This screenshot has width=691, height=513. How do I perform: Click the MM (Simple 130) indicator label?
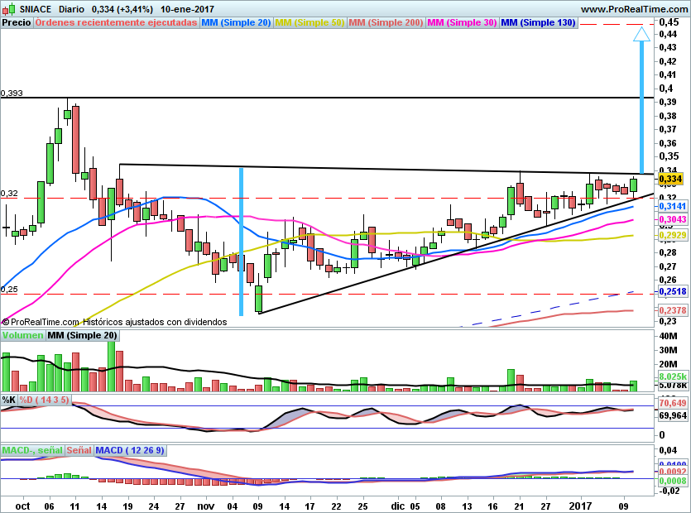[x=538, y=23]
